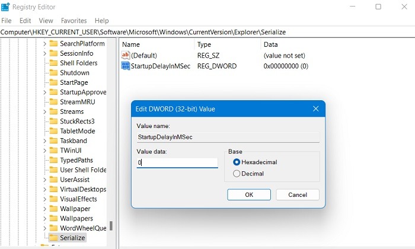
Task: Click the registry path address bar
Action: [x=207, y=32]
